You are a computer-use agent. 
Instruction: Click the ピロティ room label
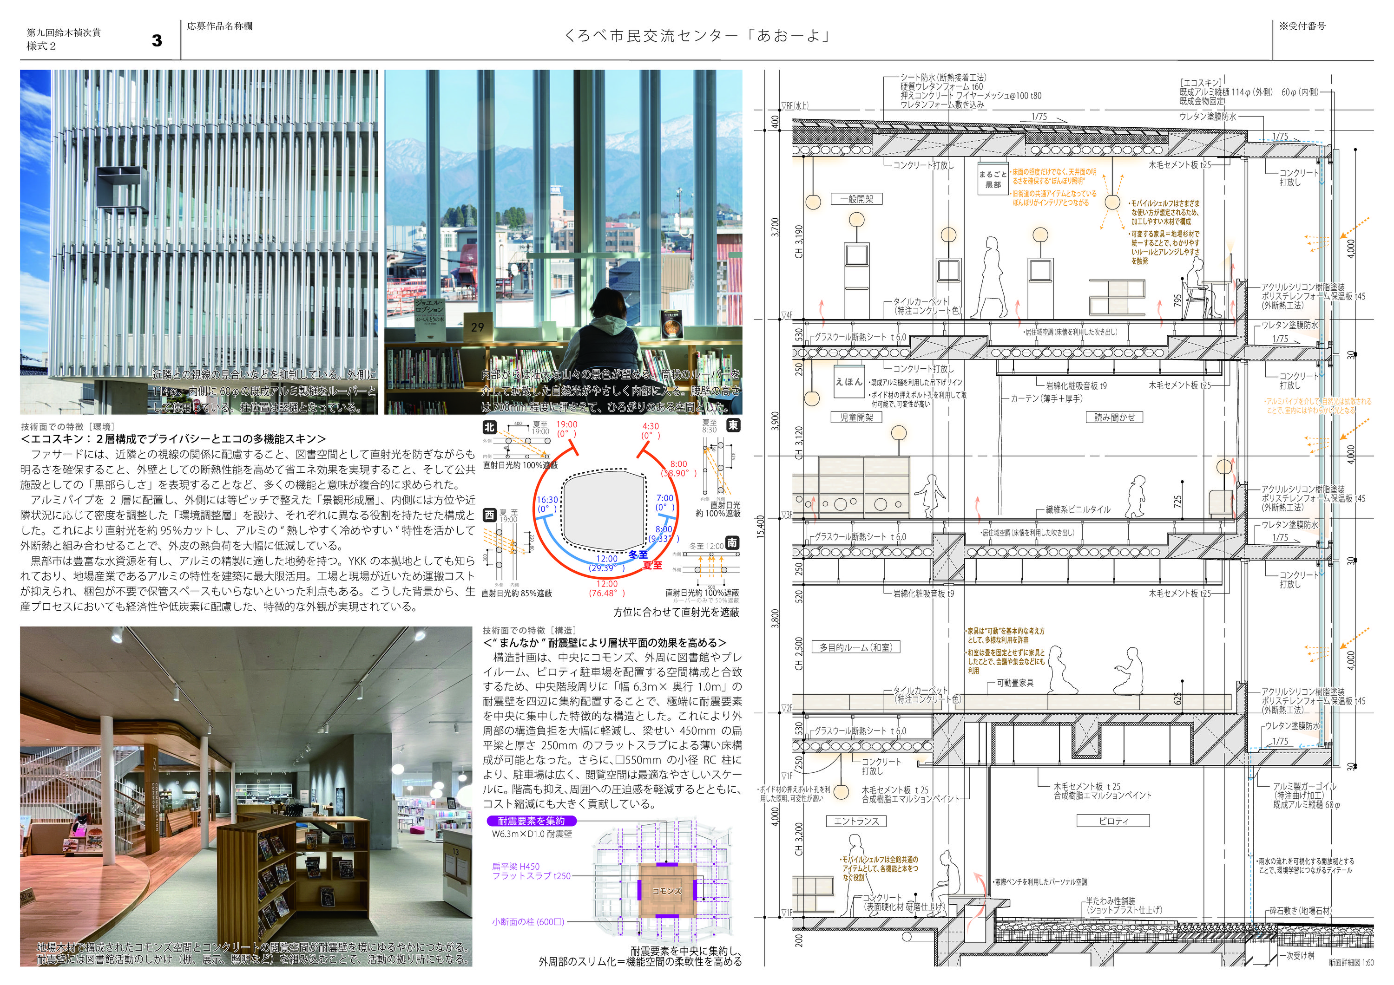1113,821
